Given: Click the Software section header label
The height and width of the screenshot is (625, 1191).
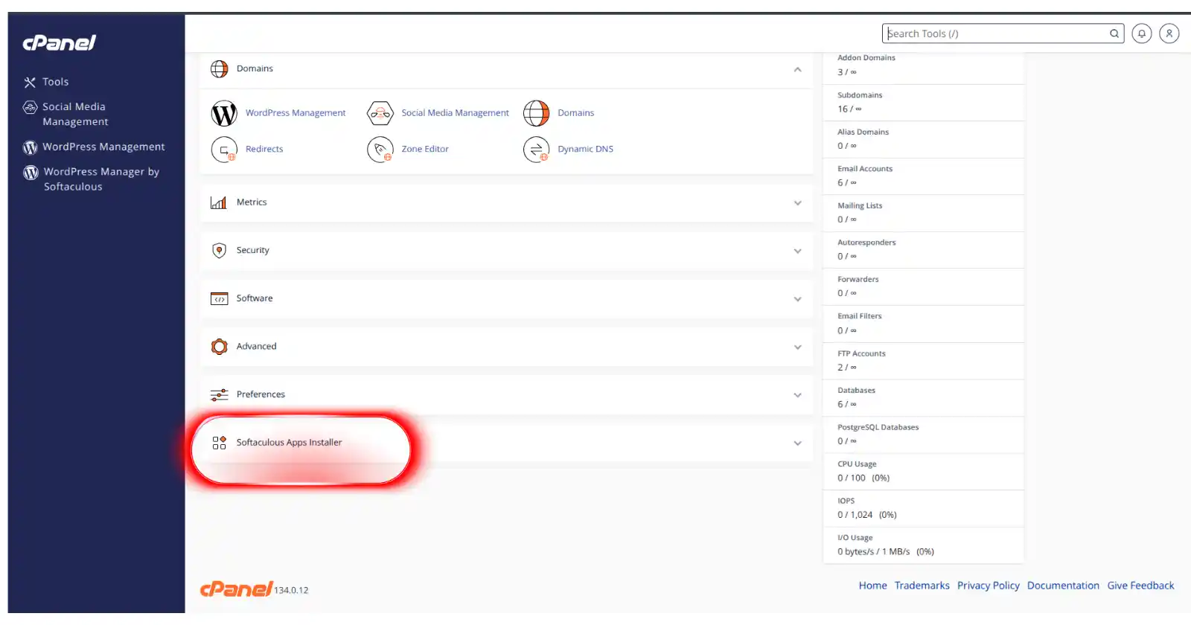Looking at the screenshot, I should point(255,298).
